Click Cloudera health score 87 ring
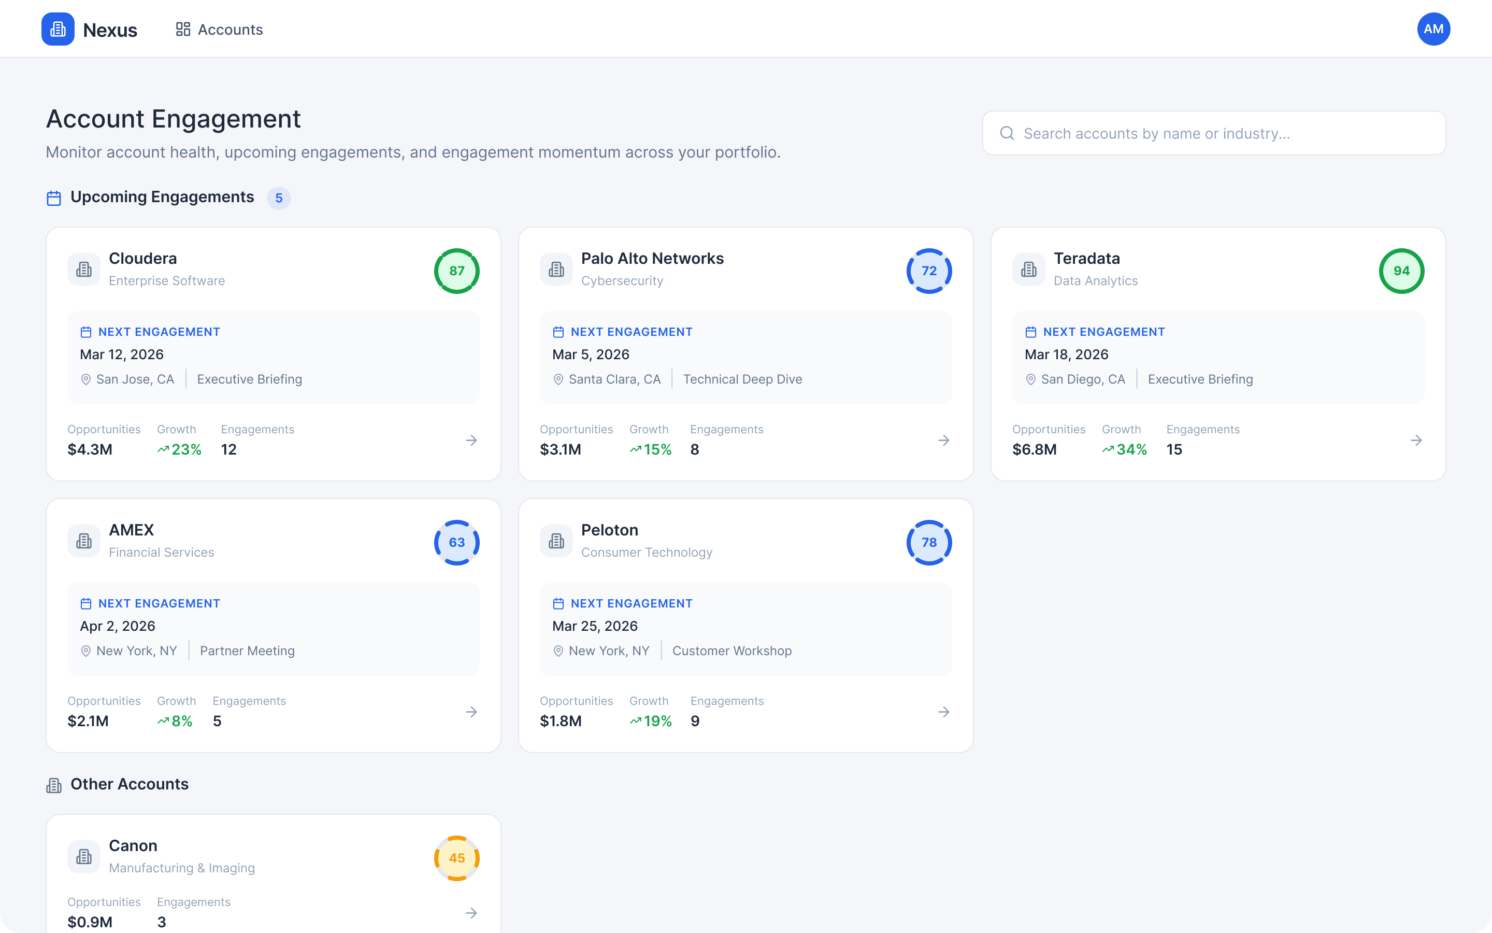 pos(457,271)
